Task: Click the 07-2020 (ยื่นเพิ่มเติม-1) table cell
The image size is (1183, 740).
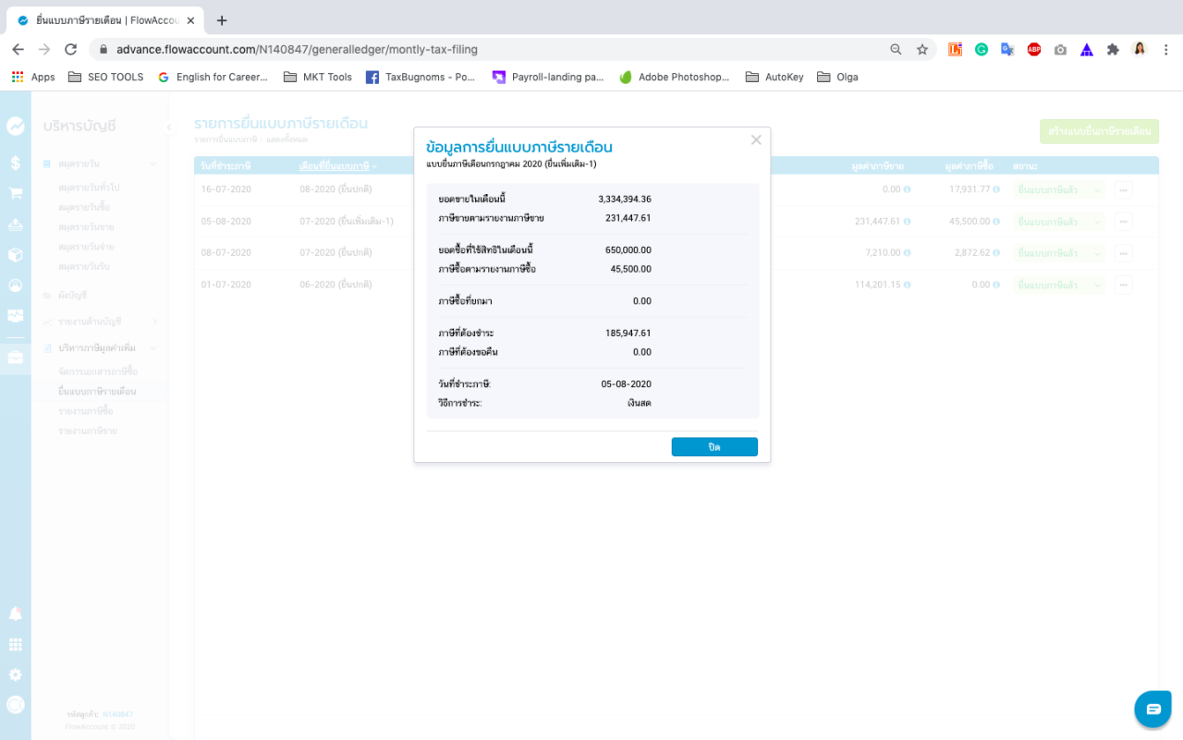Action: [x=347, y=222]
